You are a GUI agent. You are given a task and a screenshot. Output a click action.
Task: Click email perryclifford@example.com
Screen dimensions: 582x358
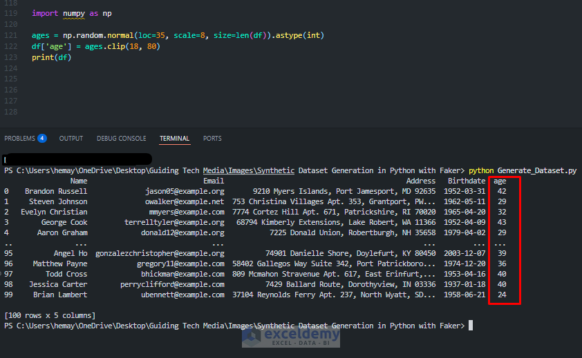172,285
